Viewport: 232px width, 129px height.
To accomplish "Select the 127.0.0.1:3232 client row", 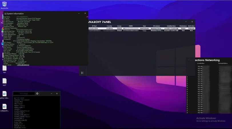I will (142, 28).
